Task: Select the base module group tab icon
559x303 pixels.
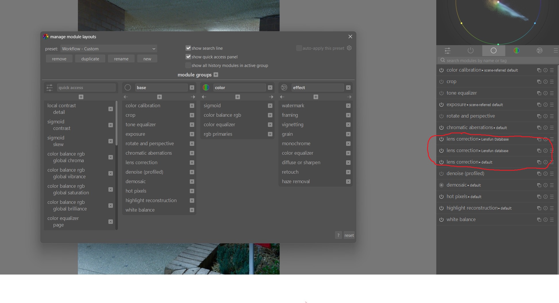Action: pos(128,87)
